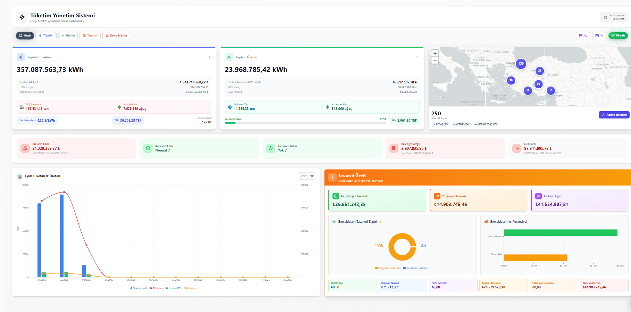Select the Kayıp & Zarar tab
This screenshot has width=631, height=312.
click(116, 35)
